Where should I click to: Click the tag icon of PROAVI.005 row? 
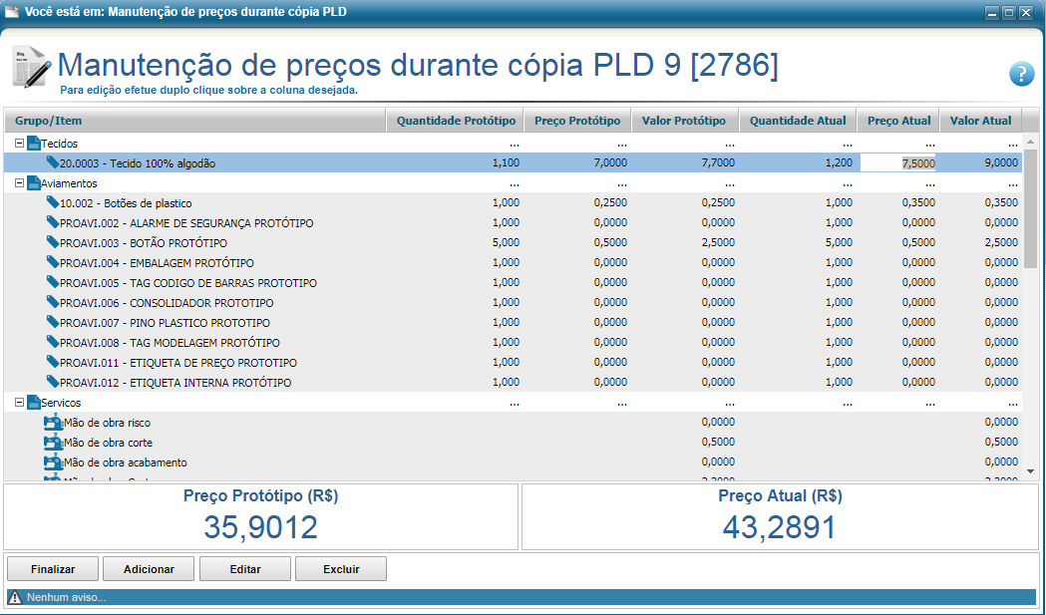pos(53,282)
